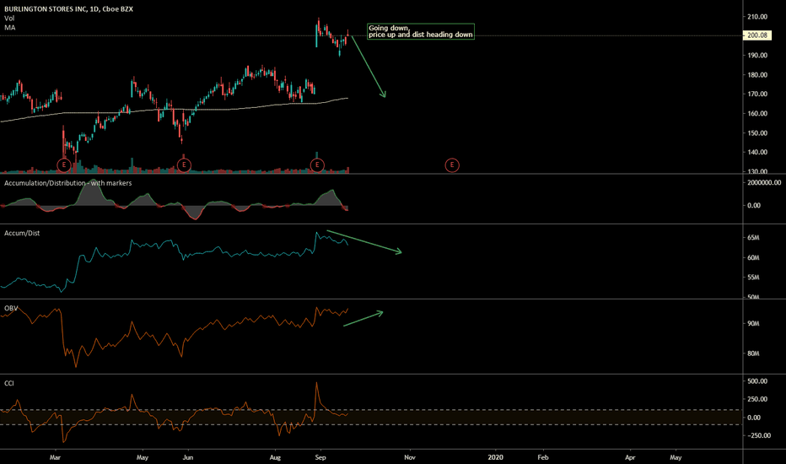
Task: Click the 55M axis label
Action: click(753, 278)
